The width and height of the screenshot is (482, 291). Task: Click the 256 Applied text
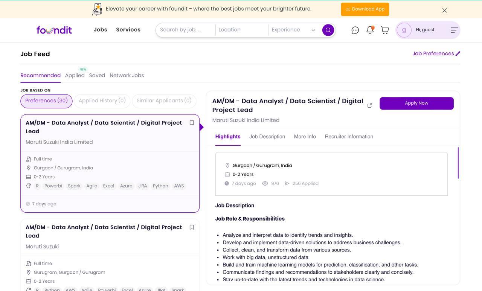click(305, 183)
